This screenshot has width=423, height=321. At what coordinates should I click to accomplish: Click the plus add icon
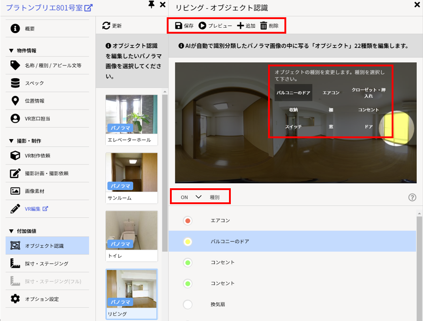pyautogui.click(x=241, y=26)
